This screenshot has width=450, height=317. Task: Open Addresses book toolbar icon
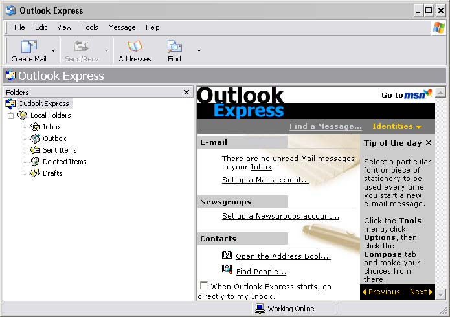click(135, 47)
